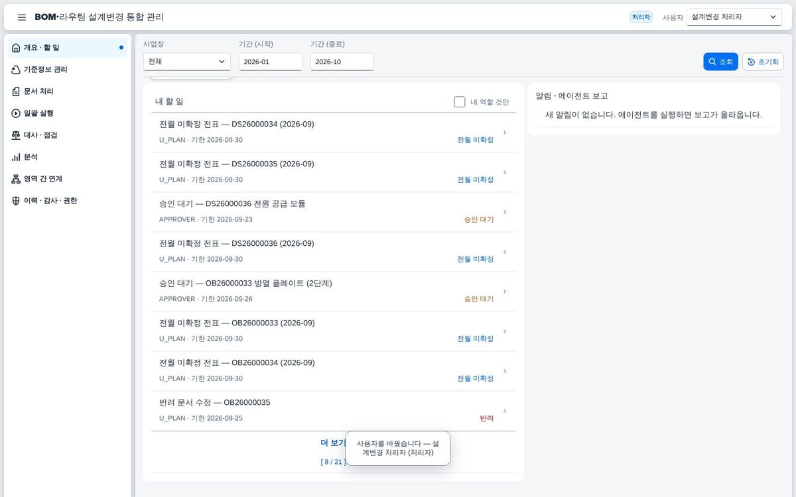Open the 이력 · 감사 · 권한 menu item
796x497 pixels.
(68, 201)
